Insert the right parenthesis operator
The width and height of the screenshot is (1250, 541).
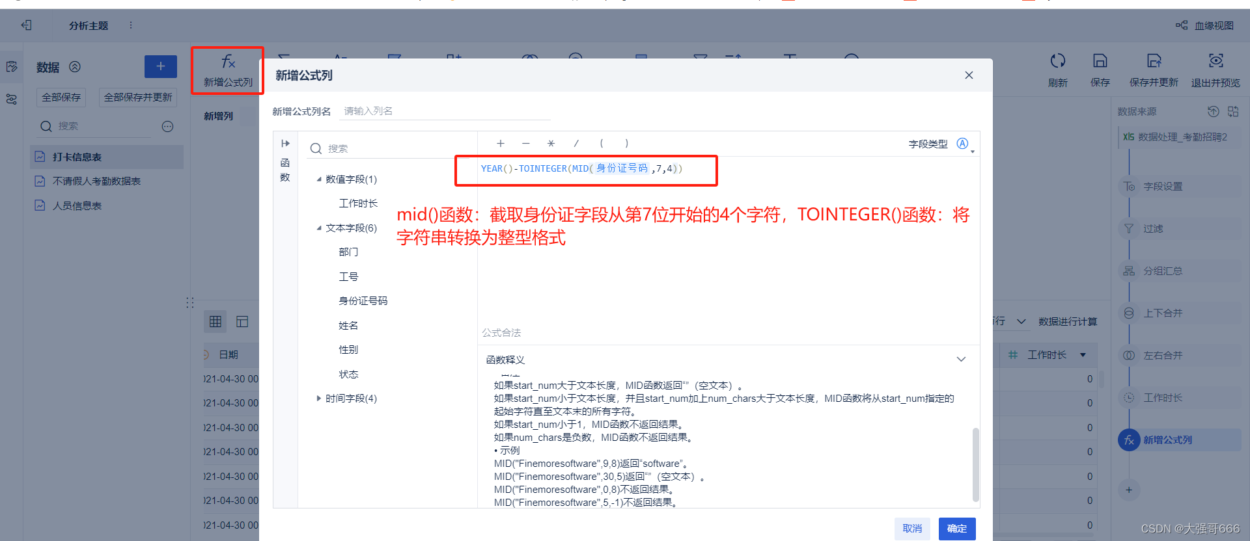626,143
